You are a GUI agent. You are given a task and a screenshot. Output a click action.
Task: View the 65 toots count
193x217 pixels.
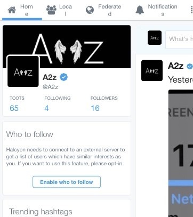pos(14,108)
